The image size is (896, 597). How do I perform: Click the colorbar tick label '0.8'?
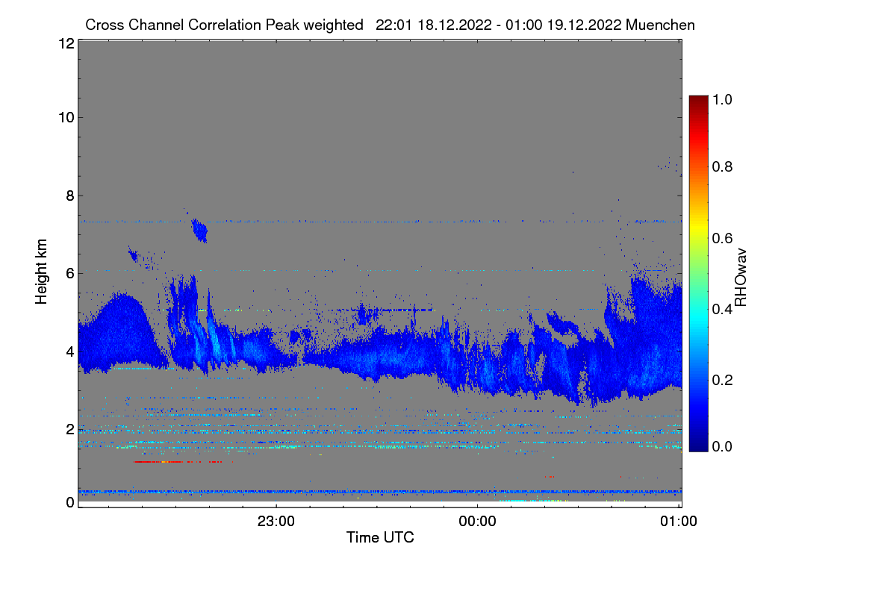click(x=721, y=166)
